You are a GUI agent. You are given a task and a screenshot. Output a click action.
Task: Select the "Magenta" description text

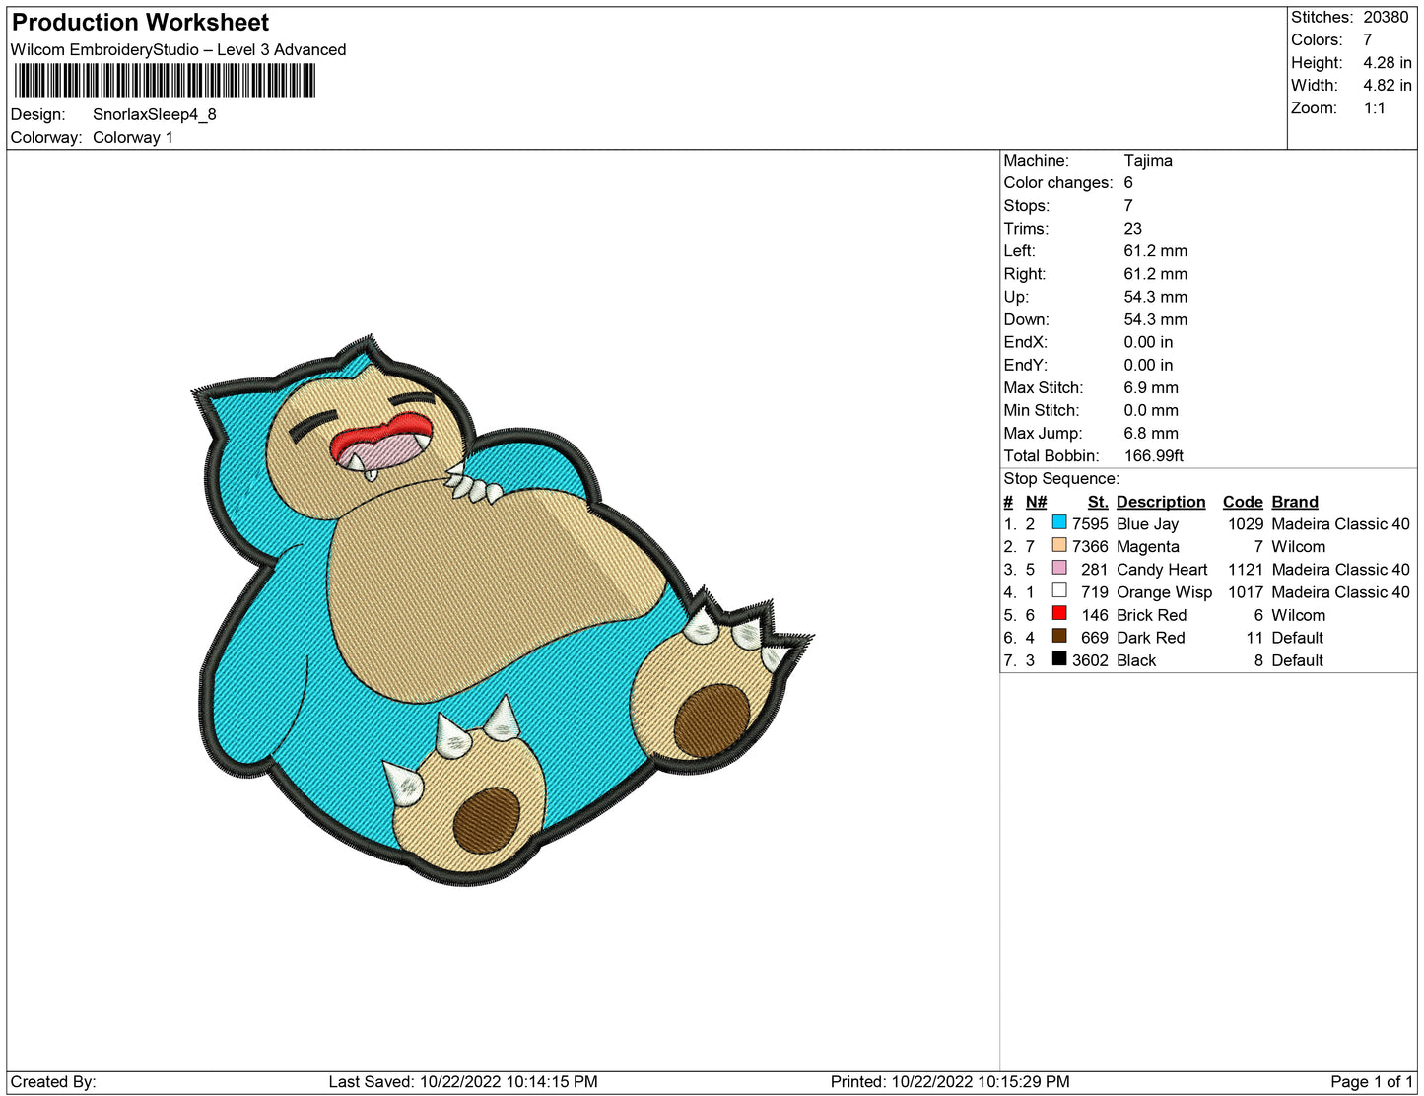[1148, 547]
